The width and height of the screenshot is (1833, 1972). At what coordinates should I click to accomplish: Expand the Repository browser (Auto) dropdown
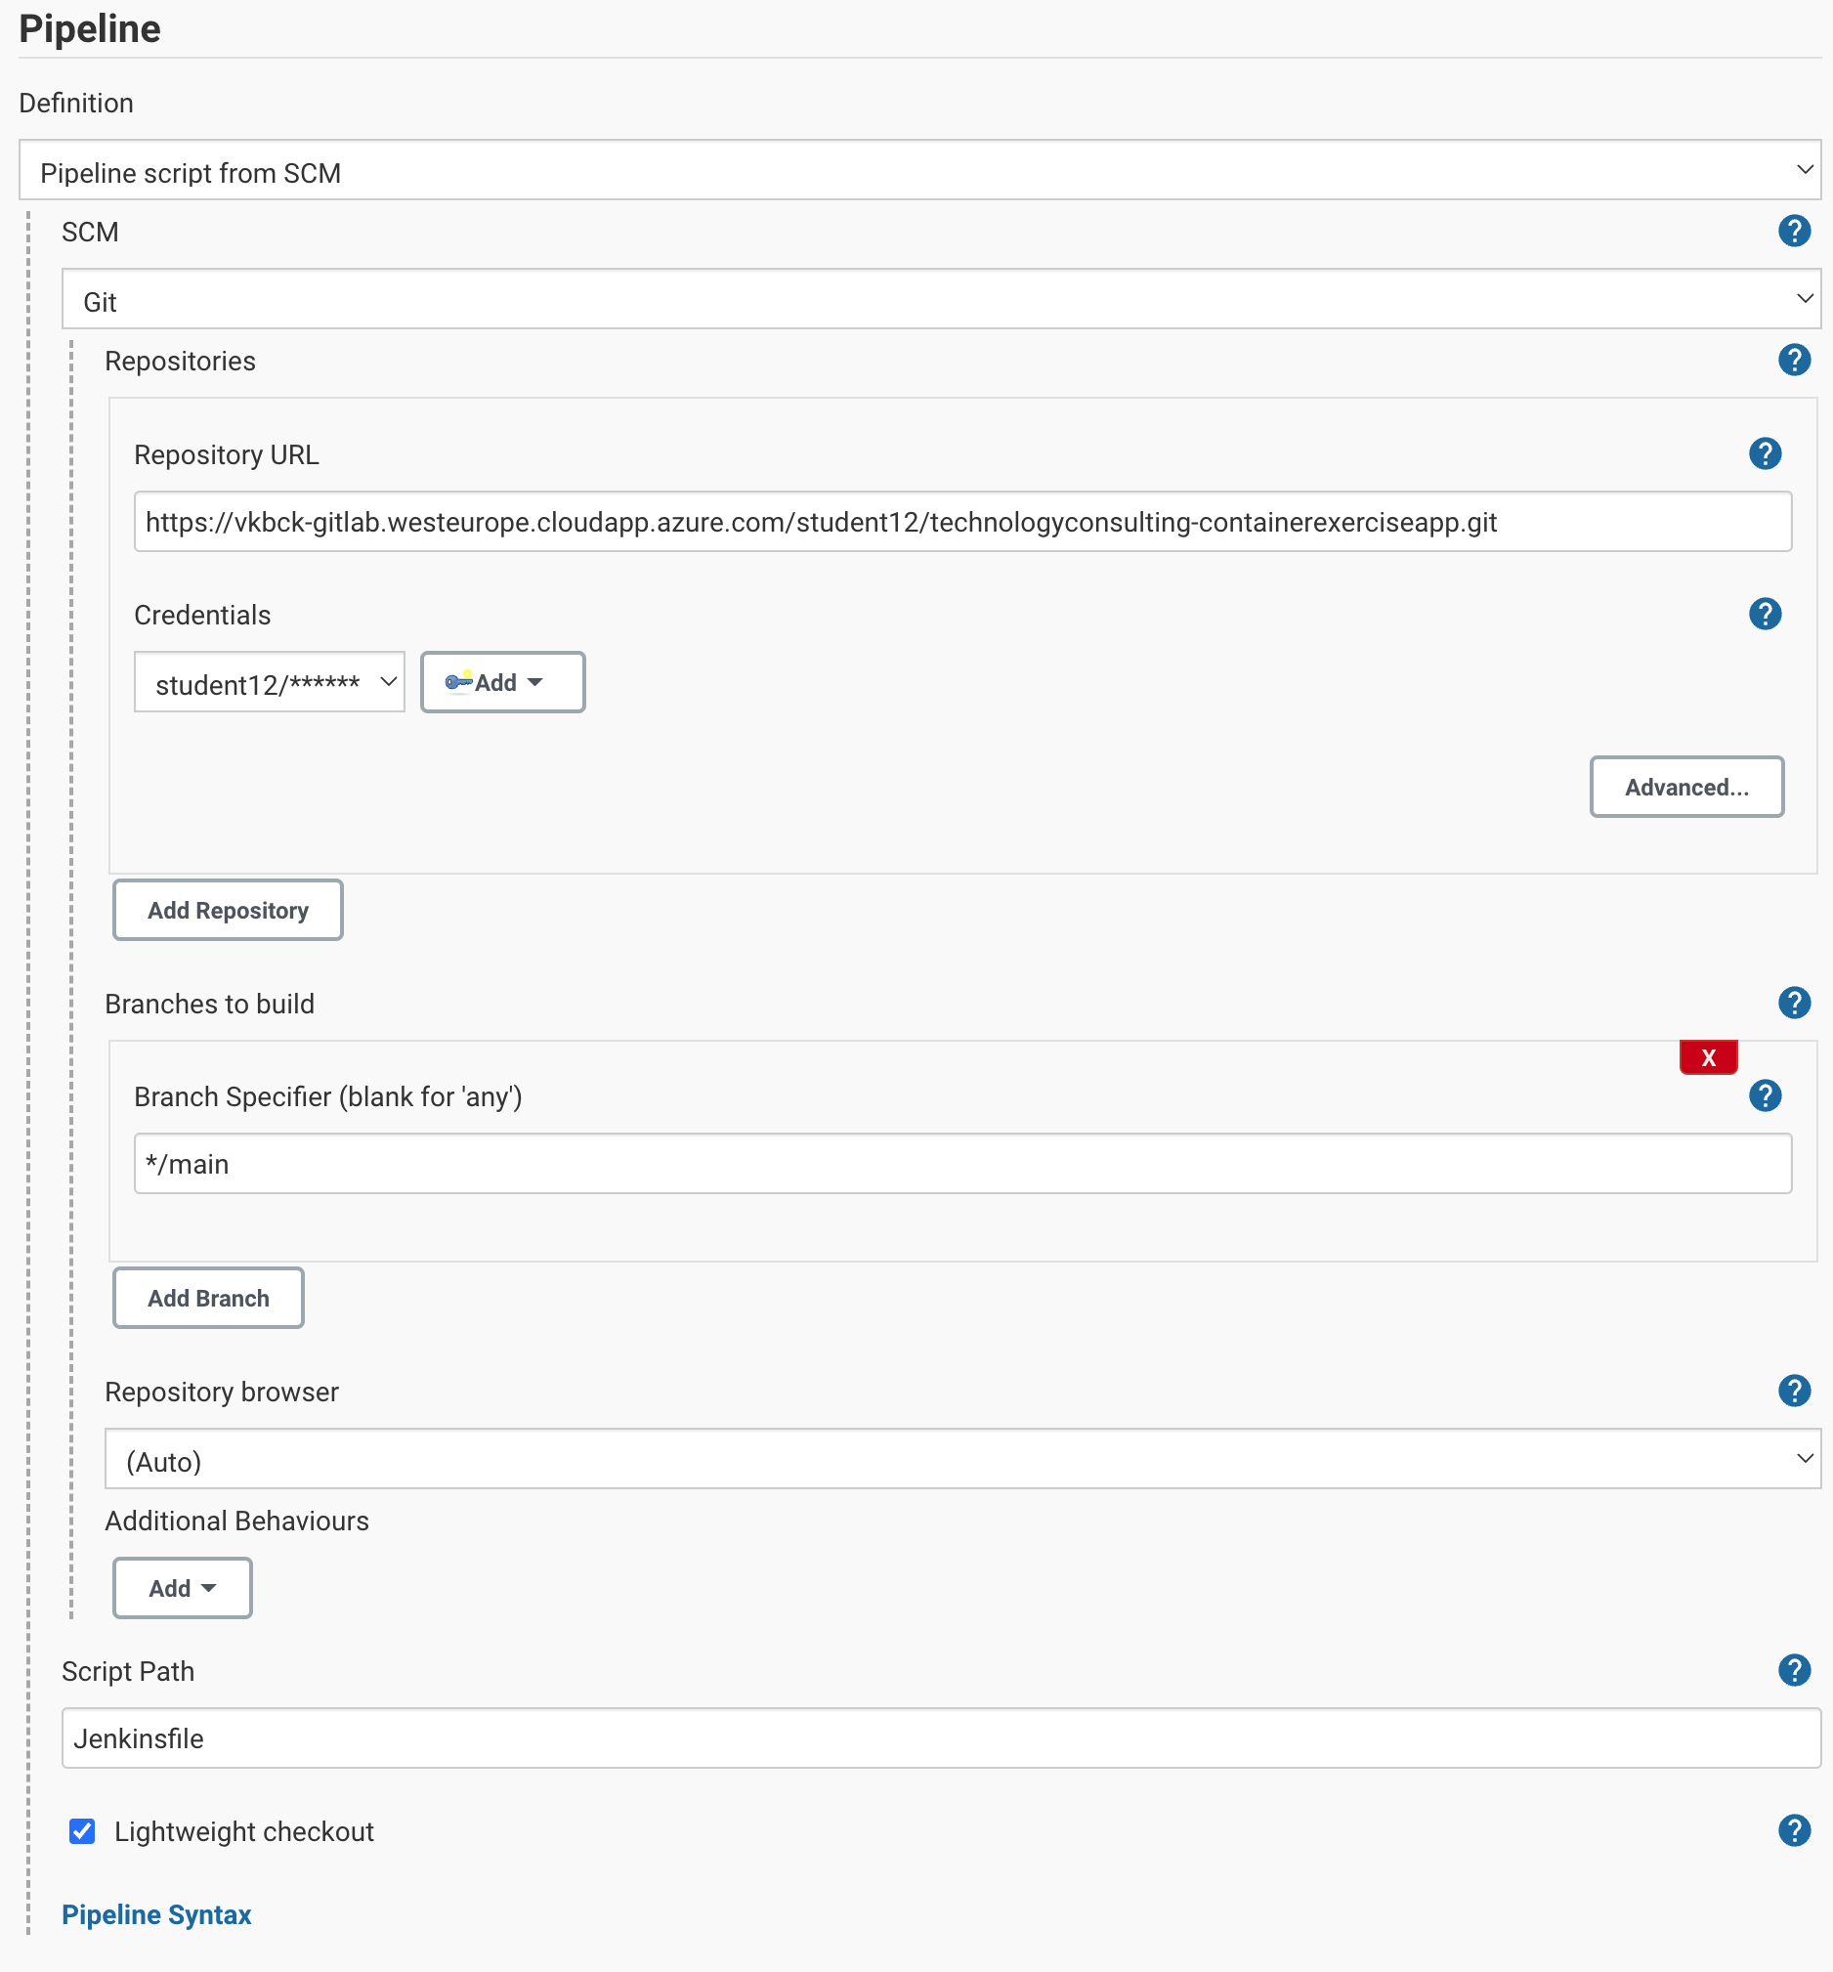click(x=961, y=1459)
